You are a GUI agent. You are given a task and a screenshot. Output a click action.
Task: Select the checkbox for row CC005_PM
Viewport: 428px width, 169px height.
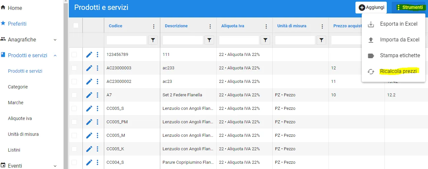74,122
